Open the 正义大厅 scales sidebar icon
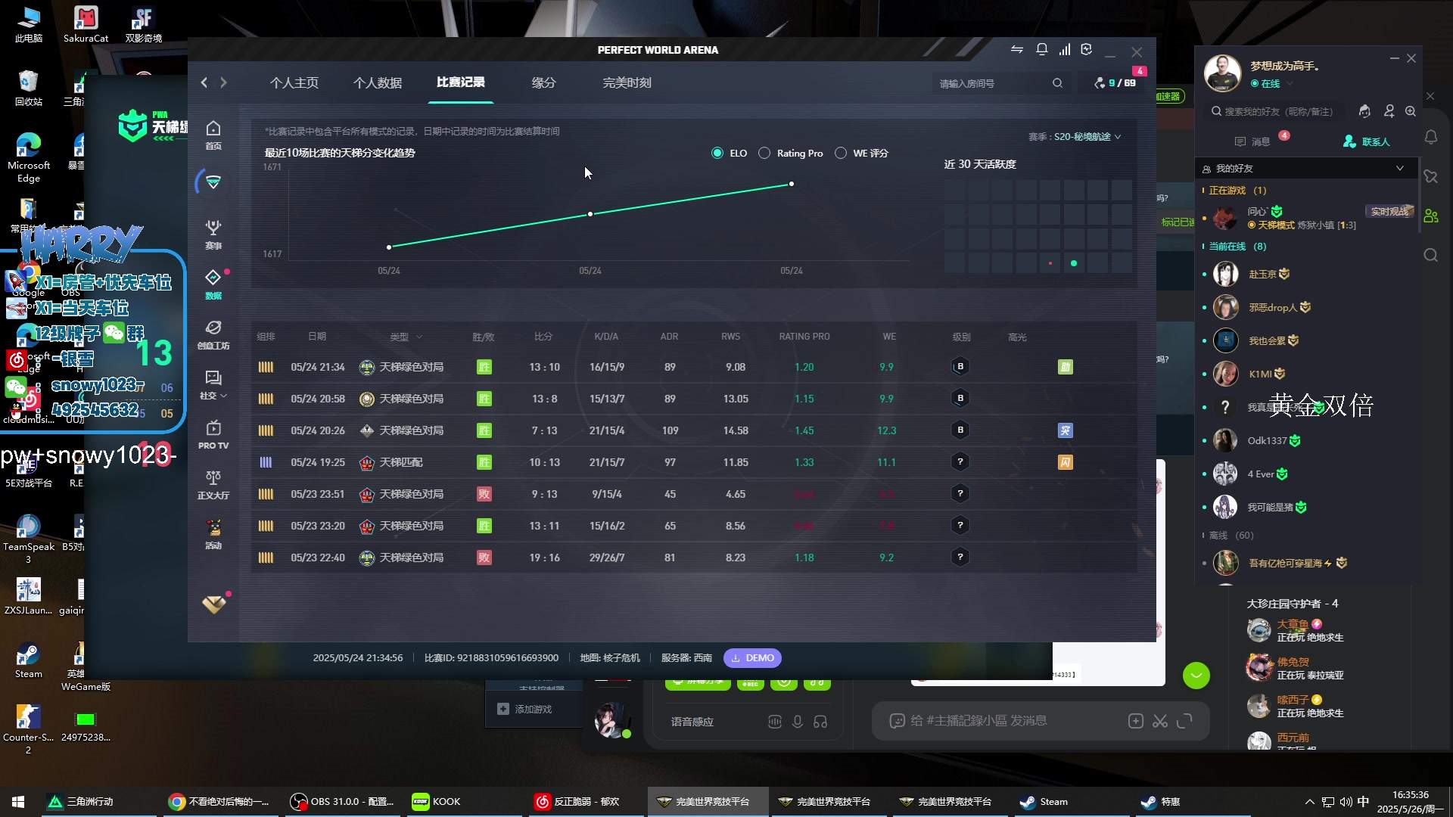The image size is (1453, 817). point(213,484)
